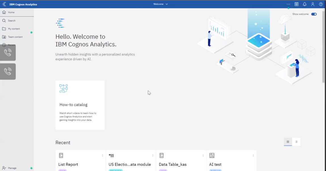Expand the Welcome dropdown chevron
The height and width of the screenshot is (171, 326).
click(167, 4)
